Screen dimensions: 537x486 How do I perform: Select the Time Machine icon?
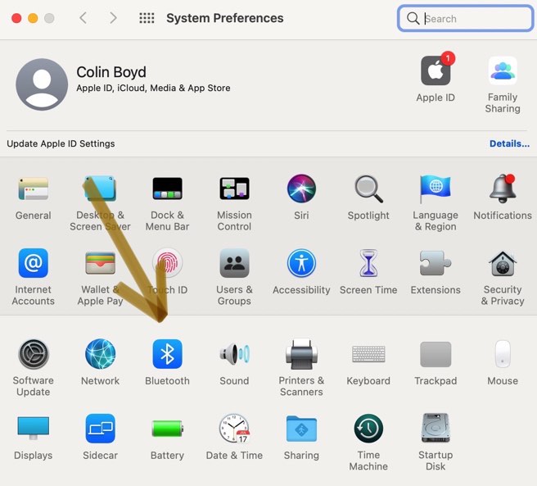coord(368,429)
